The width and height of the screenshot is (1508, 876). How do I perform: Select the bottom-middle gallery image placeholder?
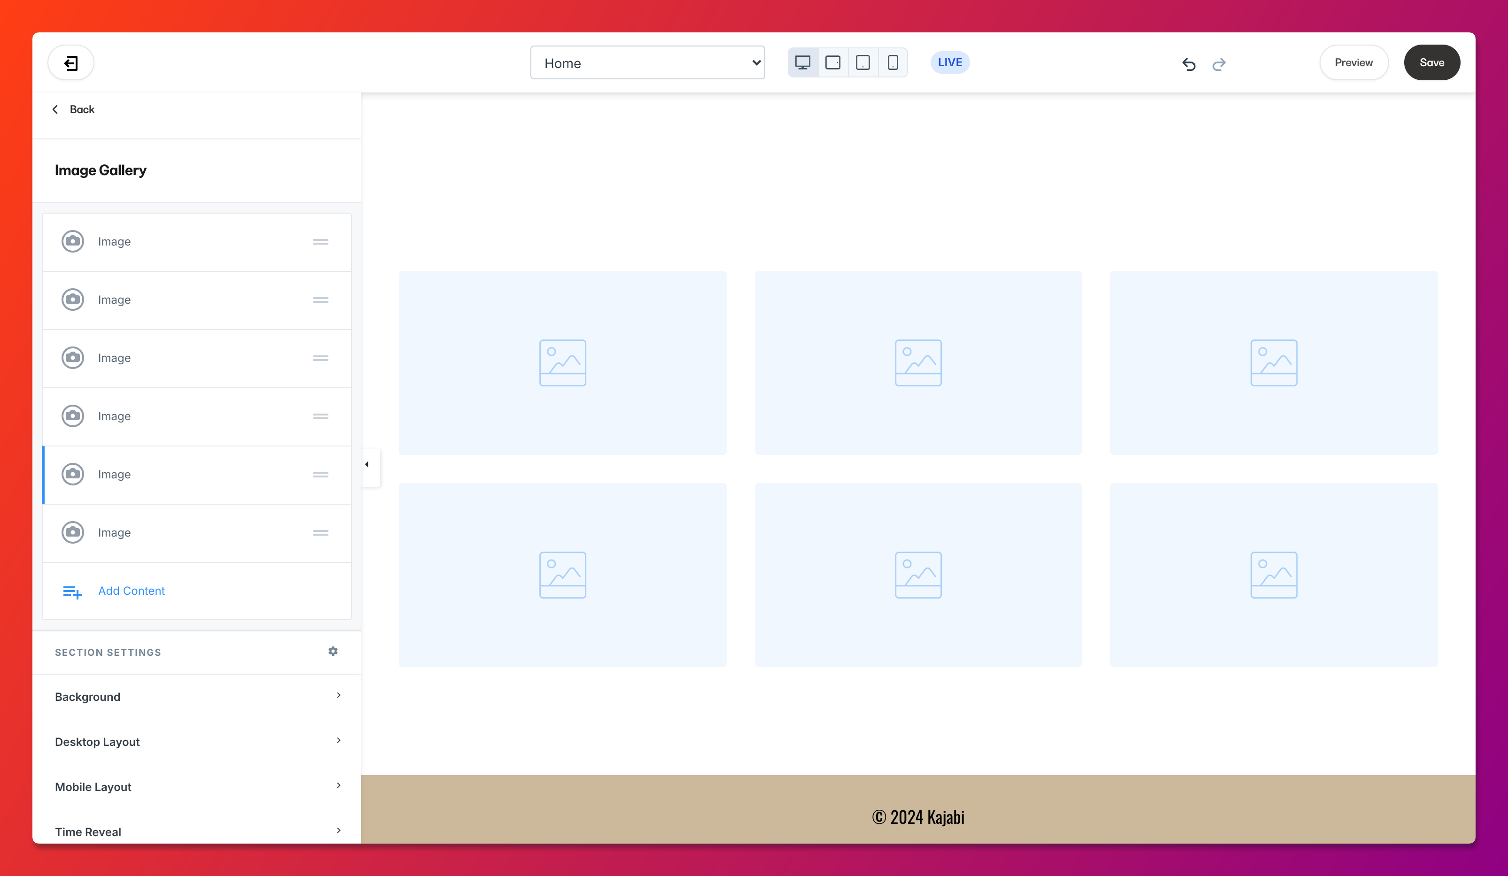click(918, 575)
